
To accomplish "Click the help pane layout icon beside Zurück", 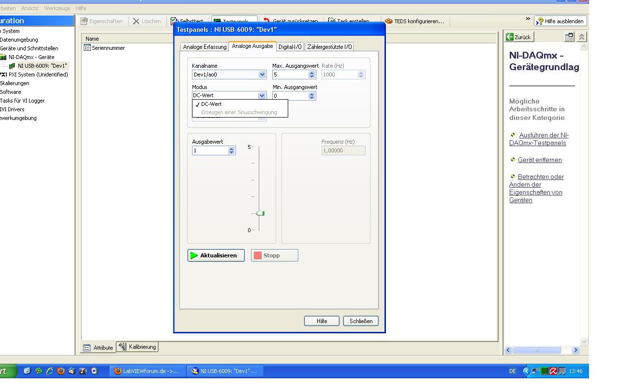I will (569, 37).
